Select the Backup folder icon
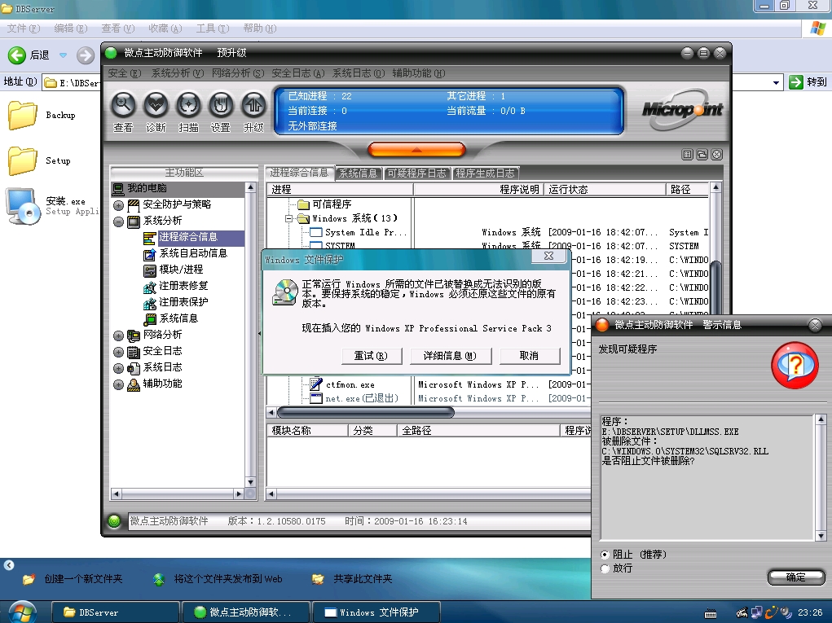The image size is (832, 623). click(22, 115)
